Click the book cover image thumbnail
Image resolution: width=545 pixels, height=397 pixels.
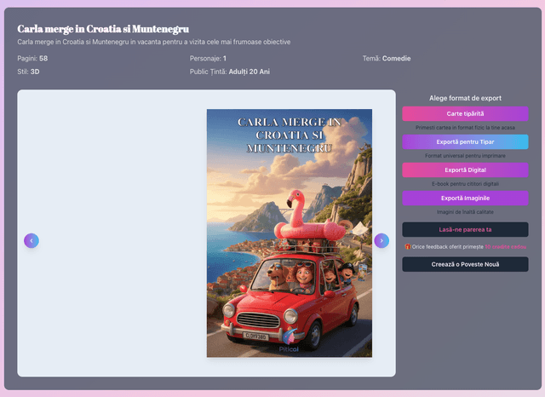tap(290, 233)
